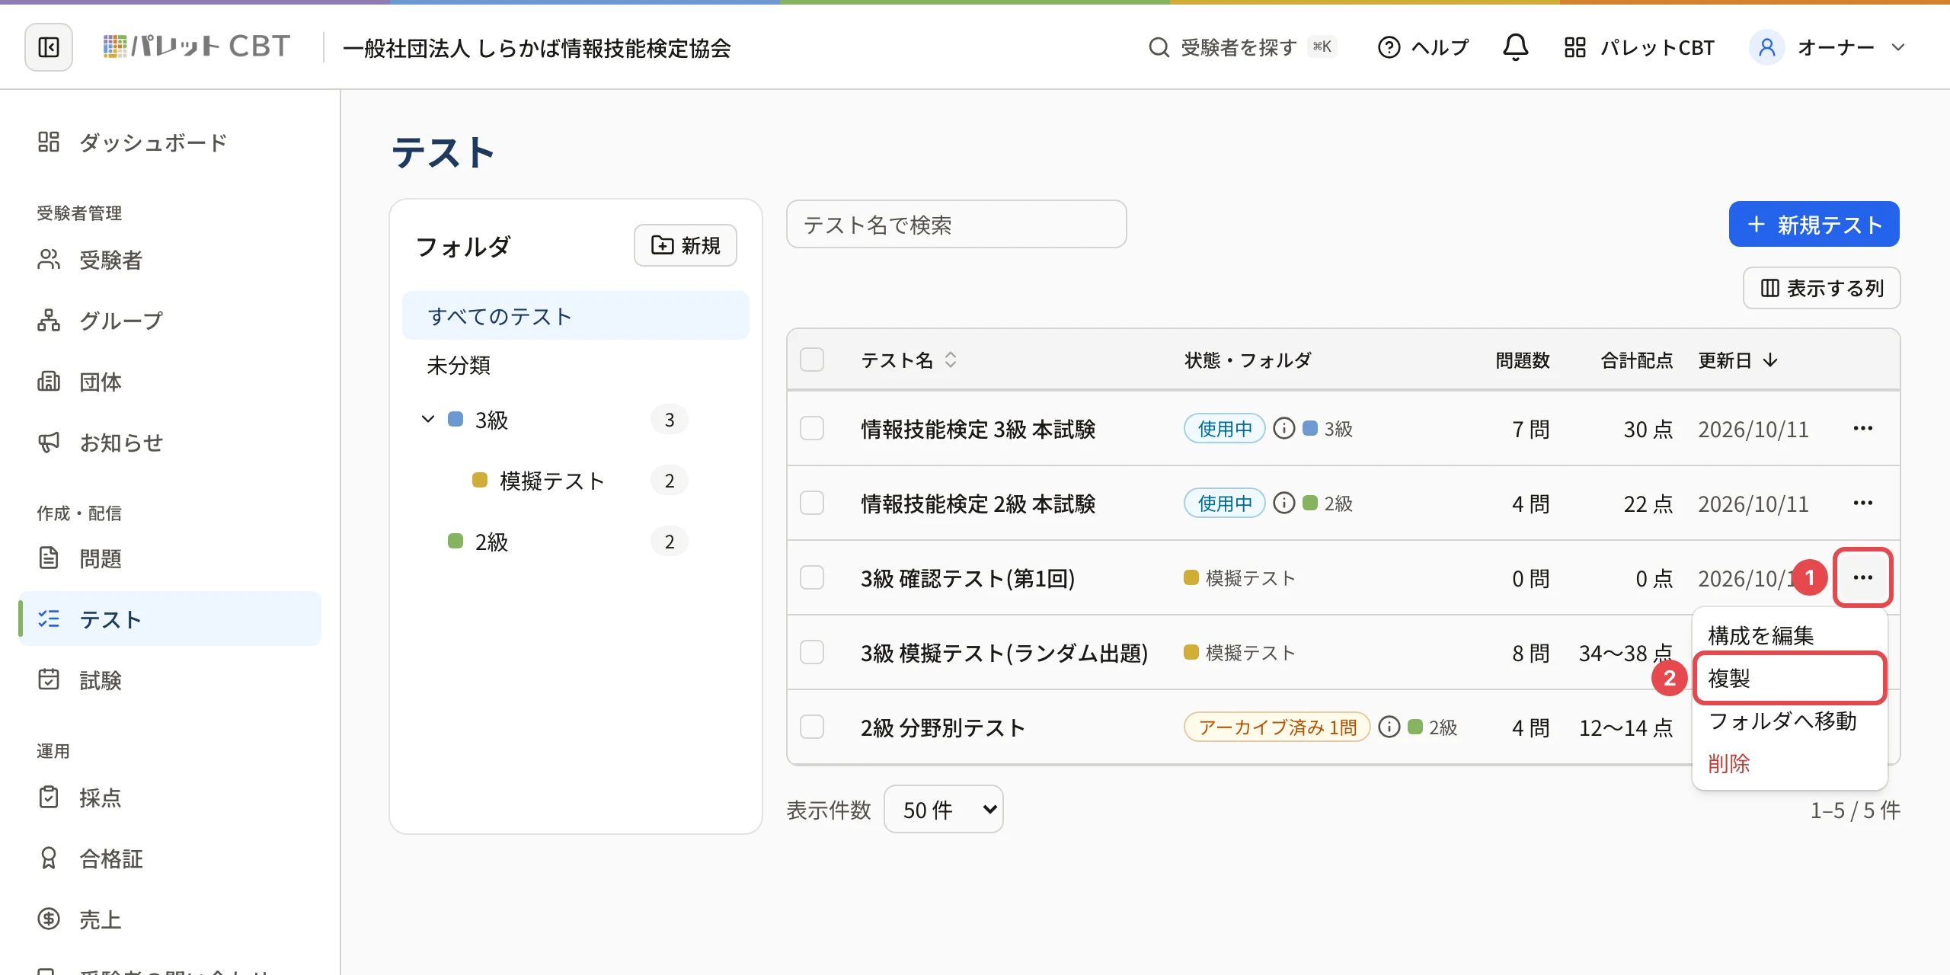The width and height of the screenshot is (1950, 975).
Task: Click the owner avatar icon
Action: tap(1767, 47)
